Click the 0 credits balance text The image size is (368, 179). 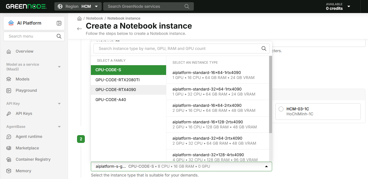pyautogui.click(x=334, y=9)
